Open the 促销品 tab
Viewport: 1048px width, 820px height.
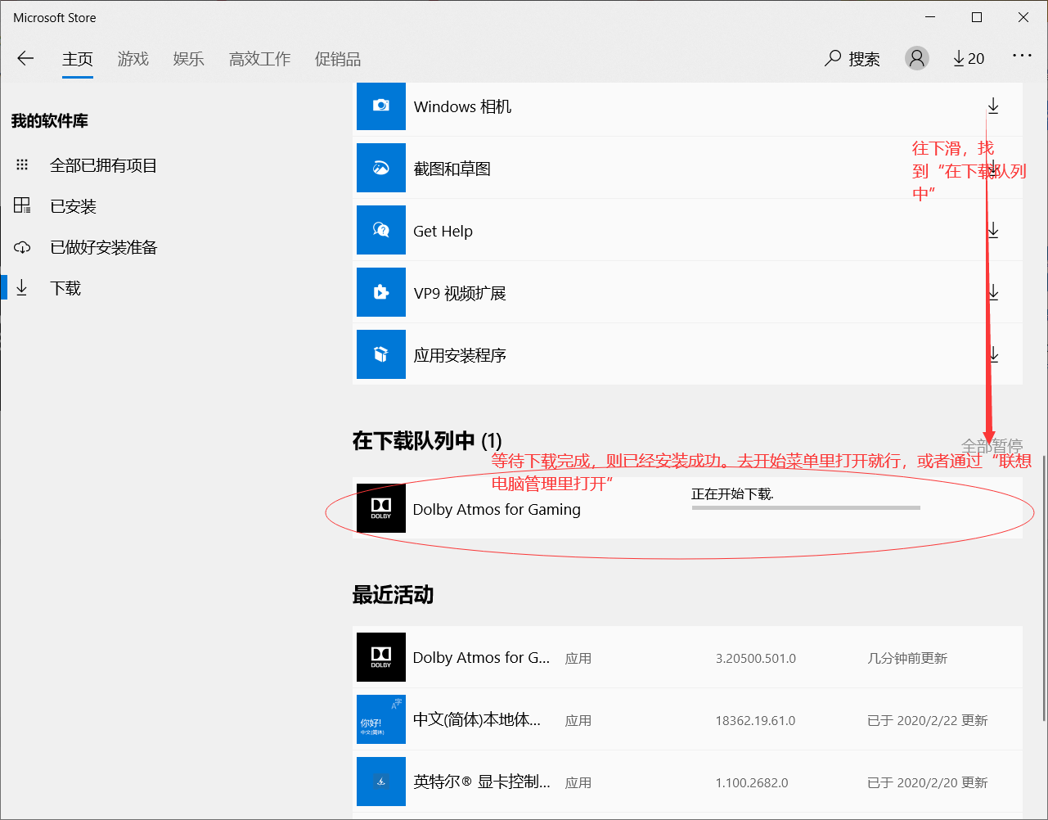(338, 59)
